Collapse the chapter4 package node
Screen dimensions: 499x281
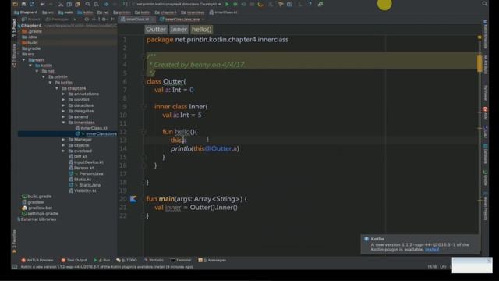(57, 88)
